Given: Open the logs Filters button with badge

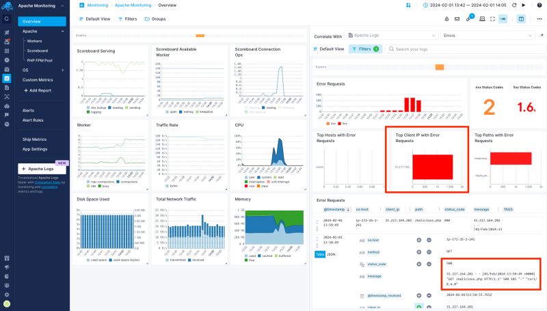Looking at the screenshot, I should (365, 49).
